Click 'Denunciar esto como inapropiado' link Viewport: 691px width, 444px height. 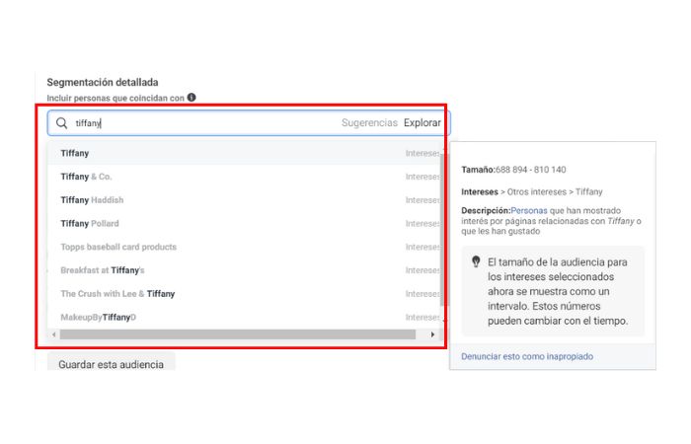tap(527, 356)
